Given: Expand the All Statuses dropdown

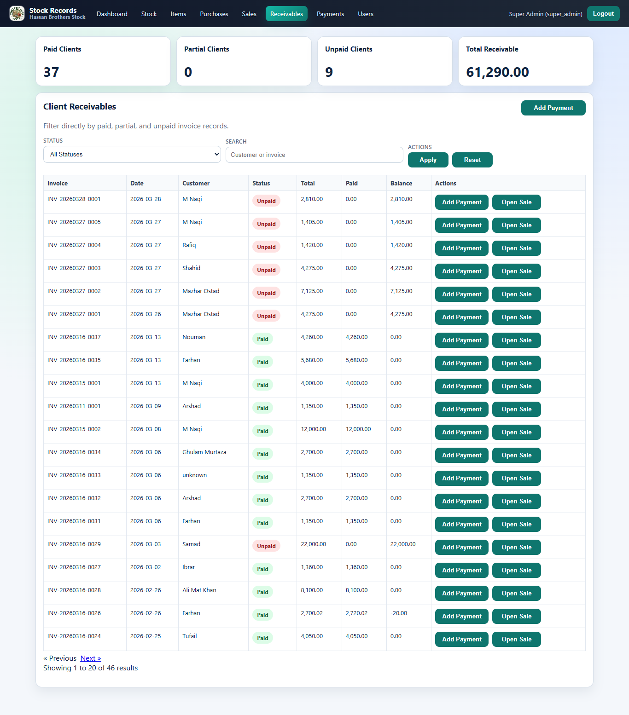Looking at the screenshot, I should coord(132,154).
